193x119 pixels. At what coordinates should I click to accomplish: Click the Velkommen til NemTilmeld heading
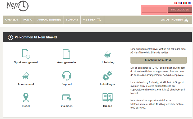pos(36,37)
